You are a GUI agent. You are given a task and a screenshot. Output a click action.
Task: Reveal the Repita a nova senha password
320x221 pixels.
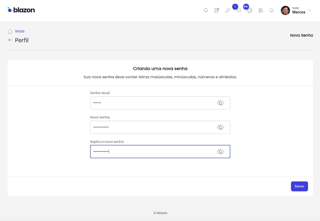point(220,152)
